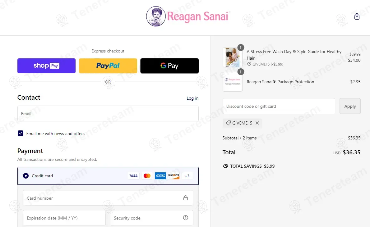370x227 pixels.
Task: Click the USD $36.35 total amount
Action: click(x=347, y=152)
